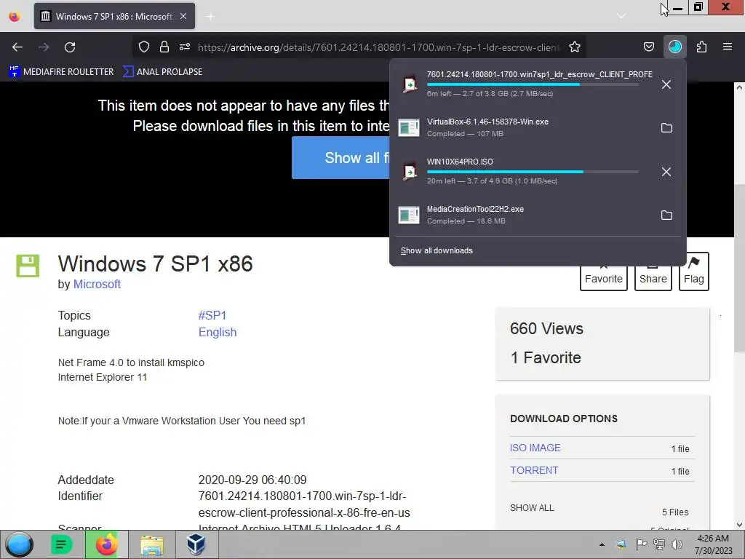
Task: Cancel the 7601.24214 ISO download
Action: pyautogui.click(x=666, y=84)
